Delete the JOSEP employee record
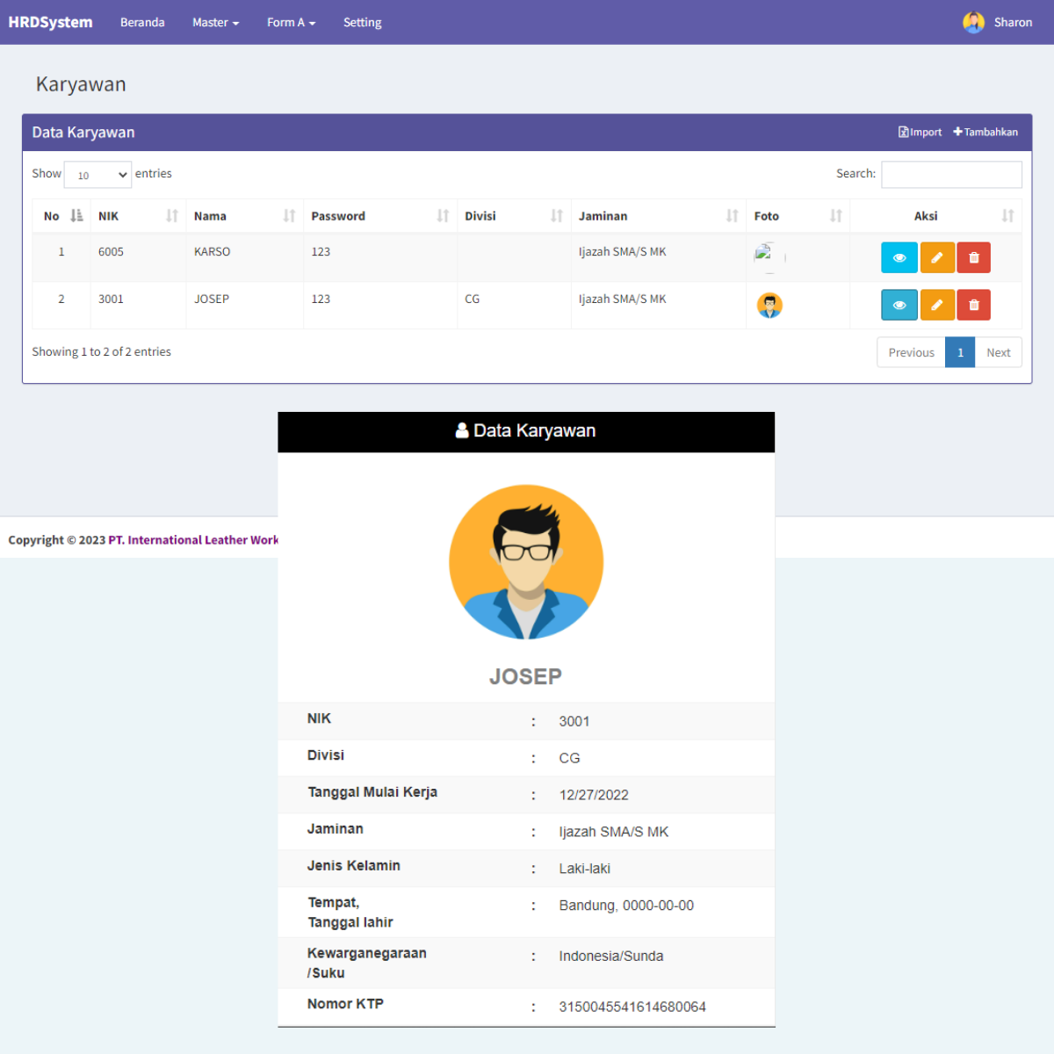 [x=974, y=305]
